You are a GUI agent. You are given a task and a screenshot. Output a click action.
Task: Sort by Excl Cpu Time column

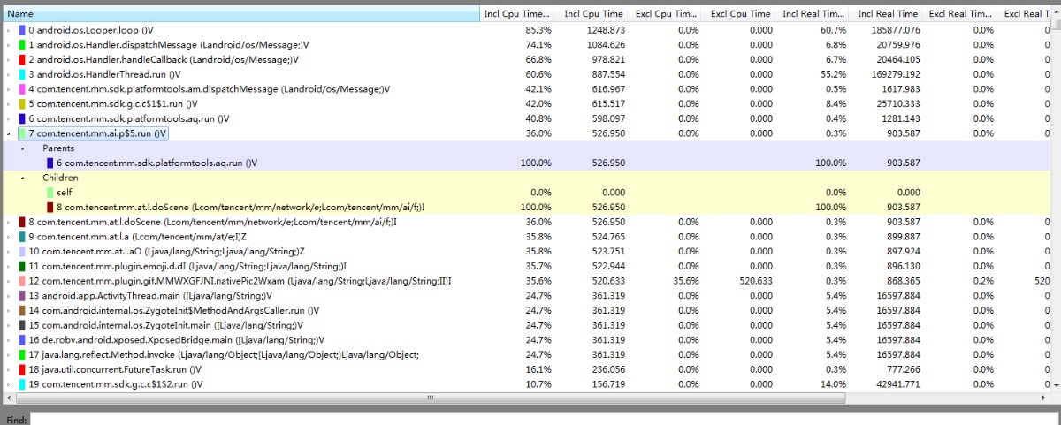738,14
